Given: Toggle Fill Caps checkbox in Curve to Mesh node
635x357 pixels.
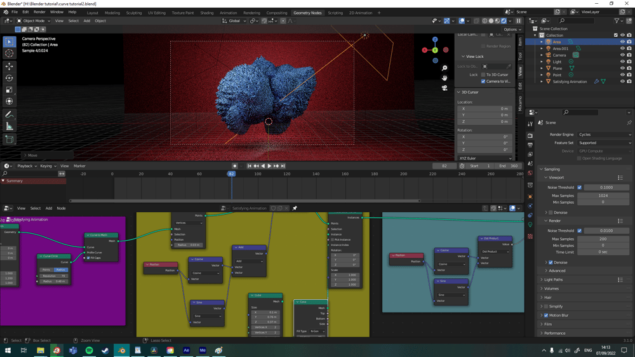Looking at the screenshot, I should click(x=88, y=258).
